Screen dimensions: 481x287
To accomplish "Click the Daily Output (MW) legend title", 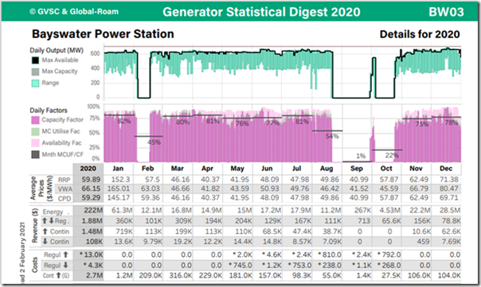I will pyautogui.click(x=57, y=50).
